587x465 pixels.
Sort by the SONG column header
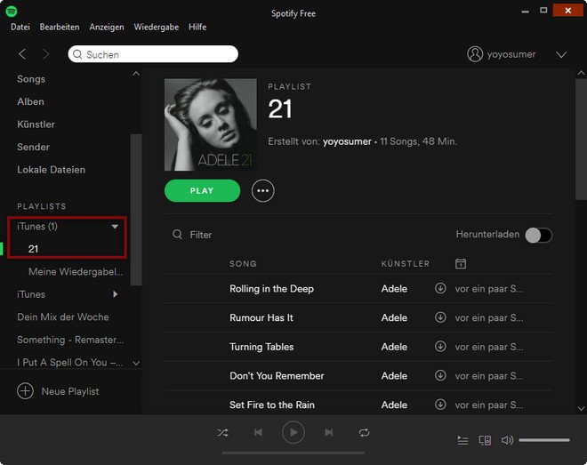point(243,264)
